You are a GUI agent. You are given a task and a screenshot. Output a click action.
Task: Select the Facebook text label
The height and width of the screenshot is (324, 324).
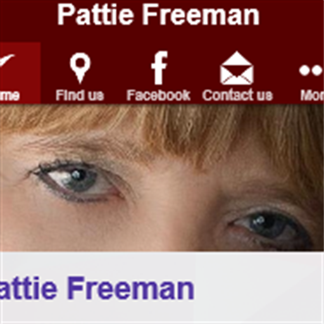tap(158, 95)
